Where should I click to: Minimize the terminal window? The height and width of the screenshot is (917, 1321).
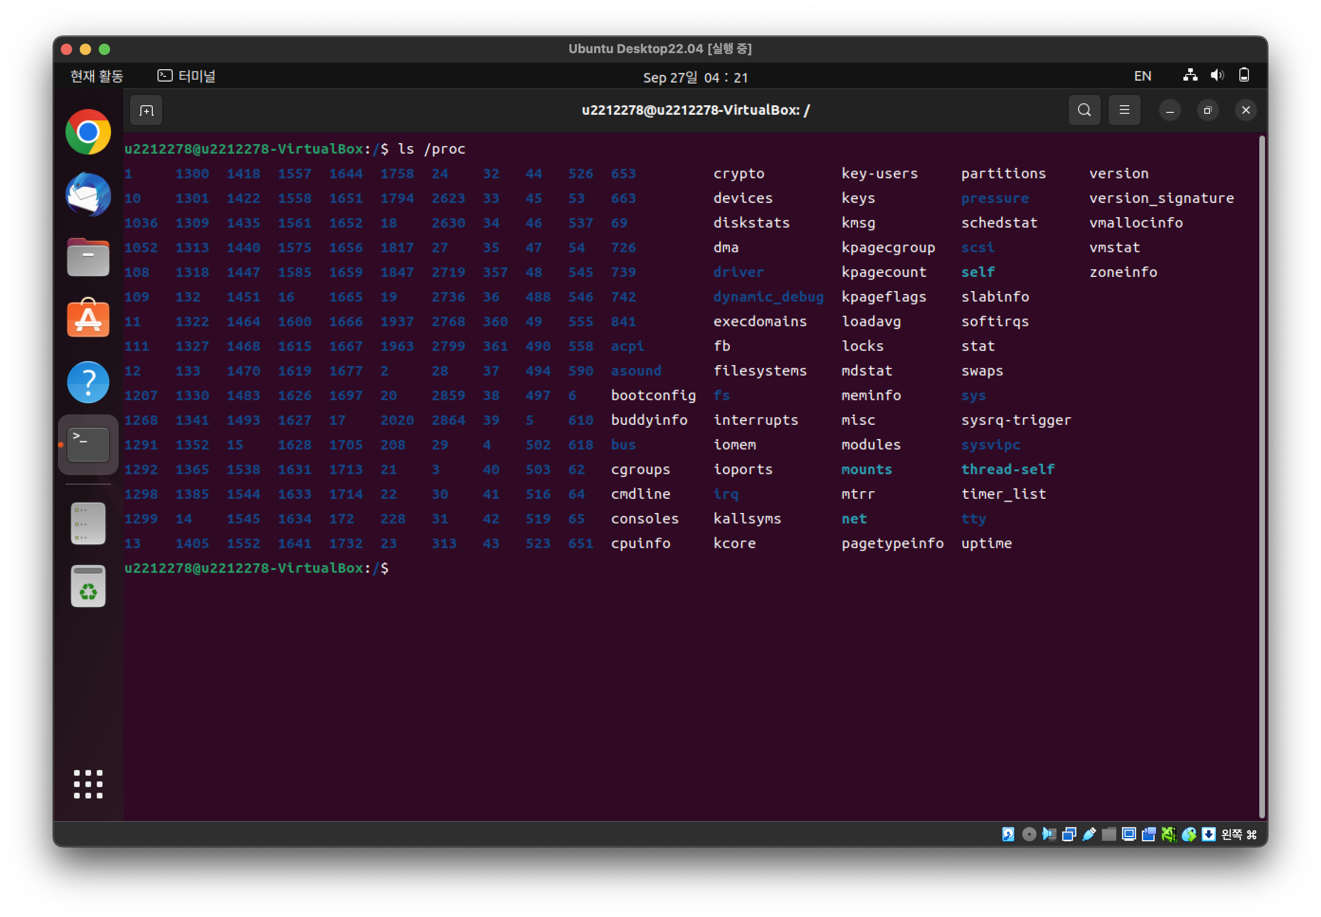coord(1169,110)
